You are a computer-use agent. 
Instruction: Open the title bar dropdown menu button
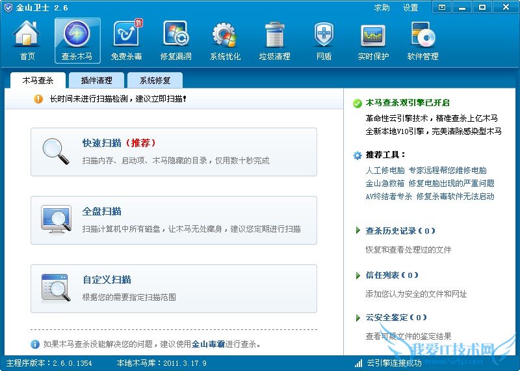pyautogui.click(x=442, y=7)
